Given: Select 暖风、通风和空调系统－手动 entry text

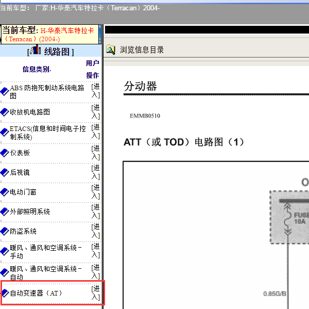Looking at the screenshot, I should 46,252.
